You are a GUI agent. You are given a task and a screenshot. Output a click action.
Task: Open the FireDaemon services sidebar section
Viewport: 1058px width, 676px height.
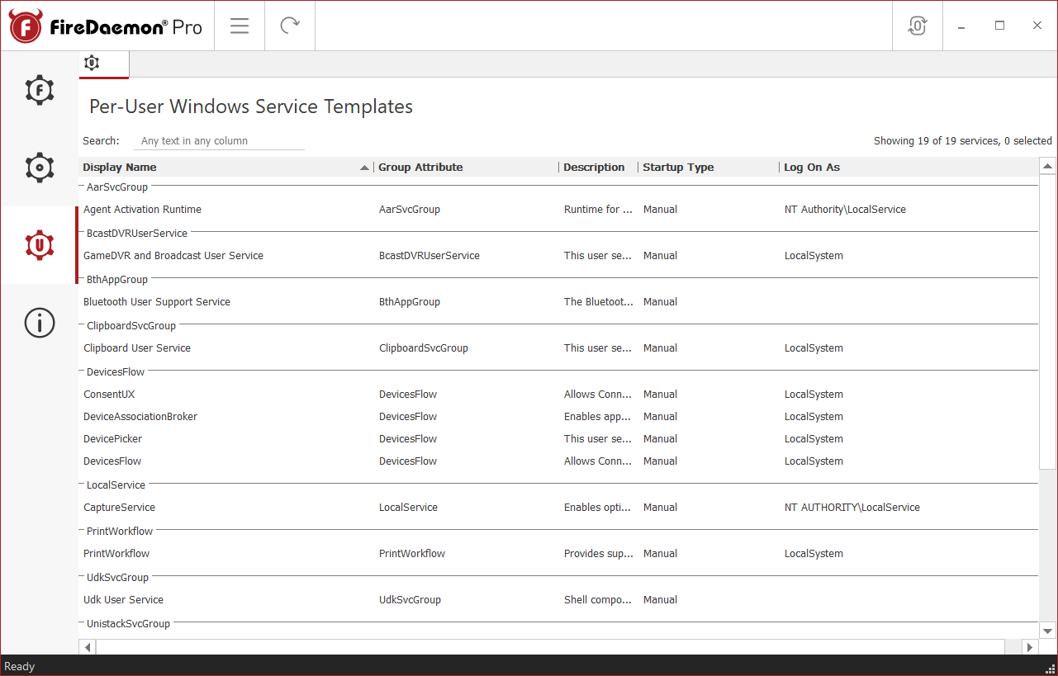pos(39,90)
